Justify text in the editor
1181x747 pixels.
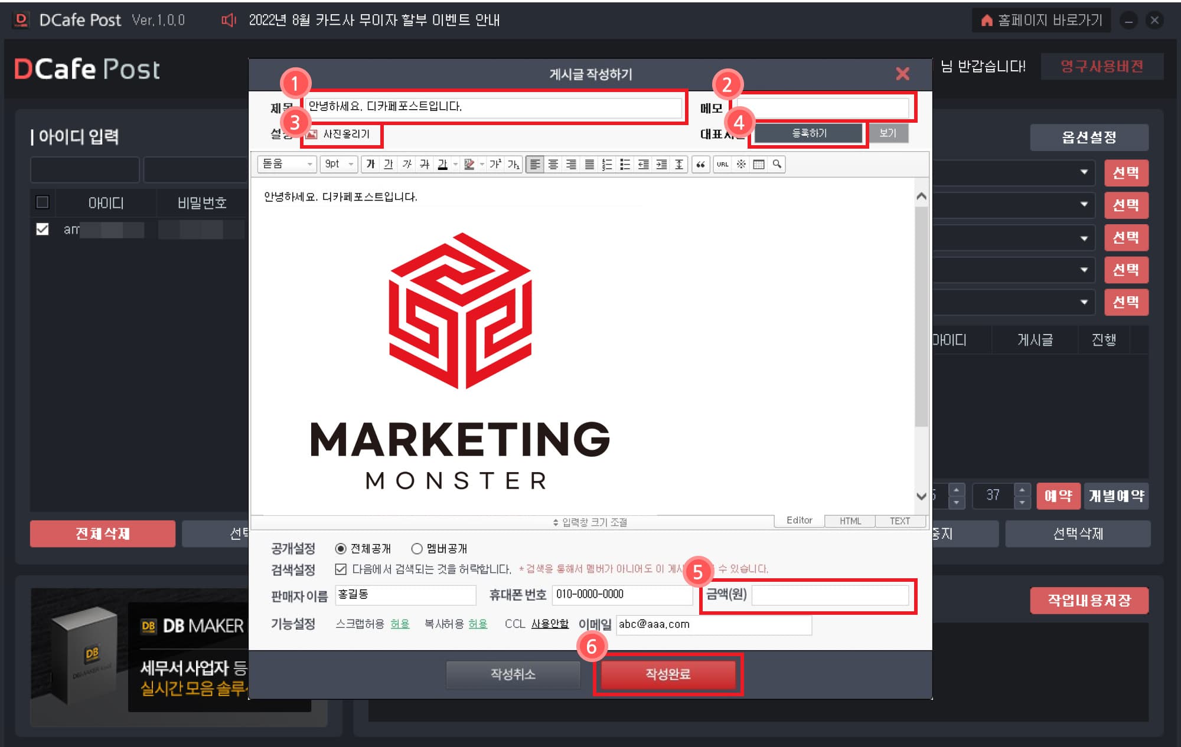click(589, 164)
